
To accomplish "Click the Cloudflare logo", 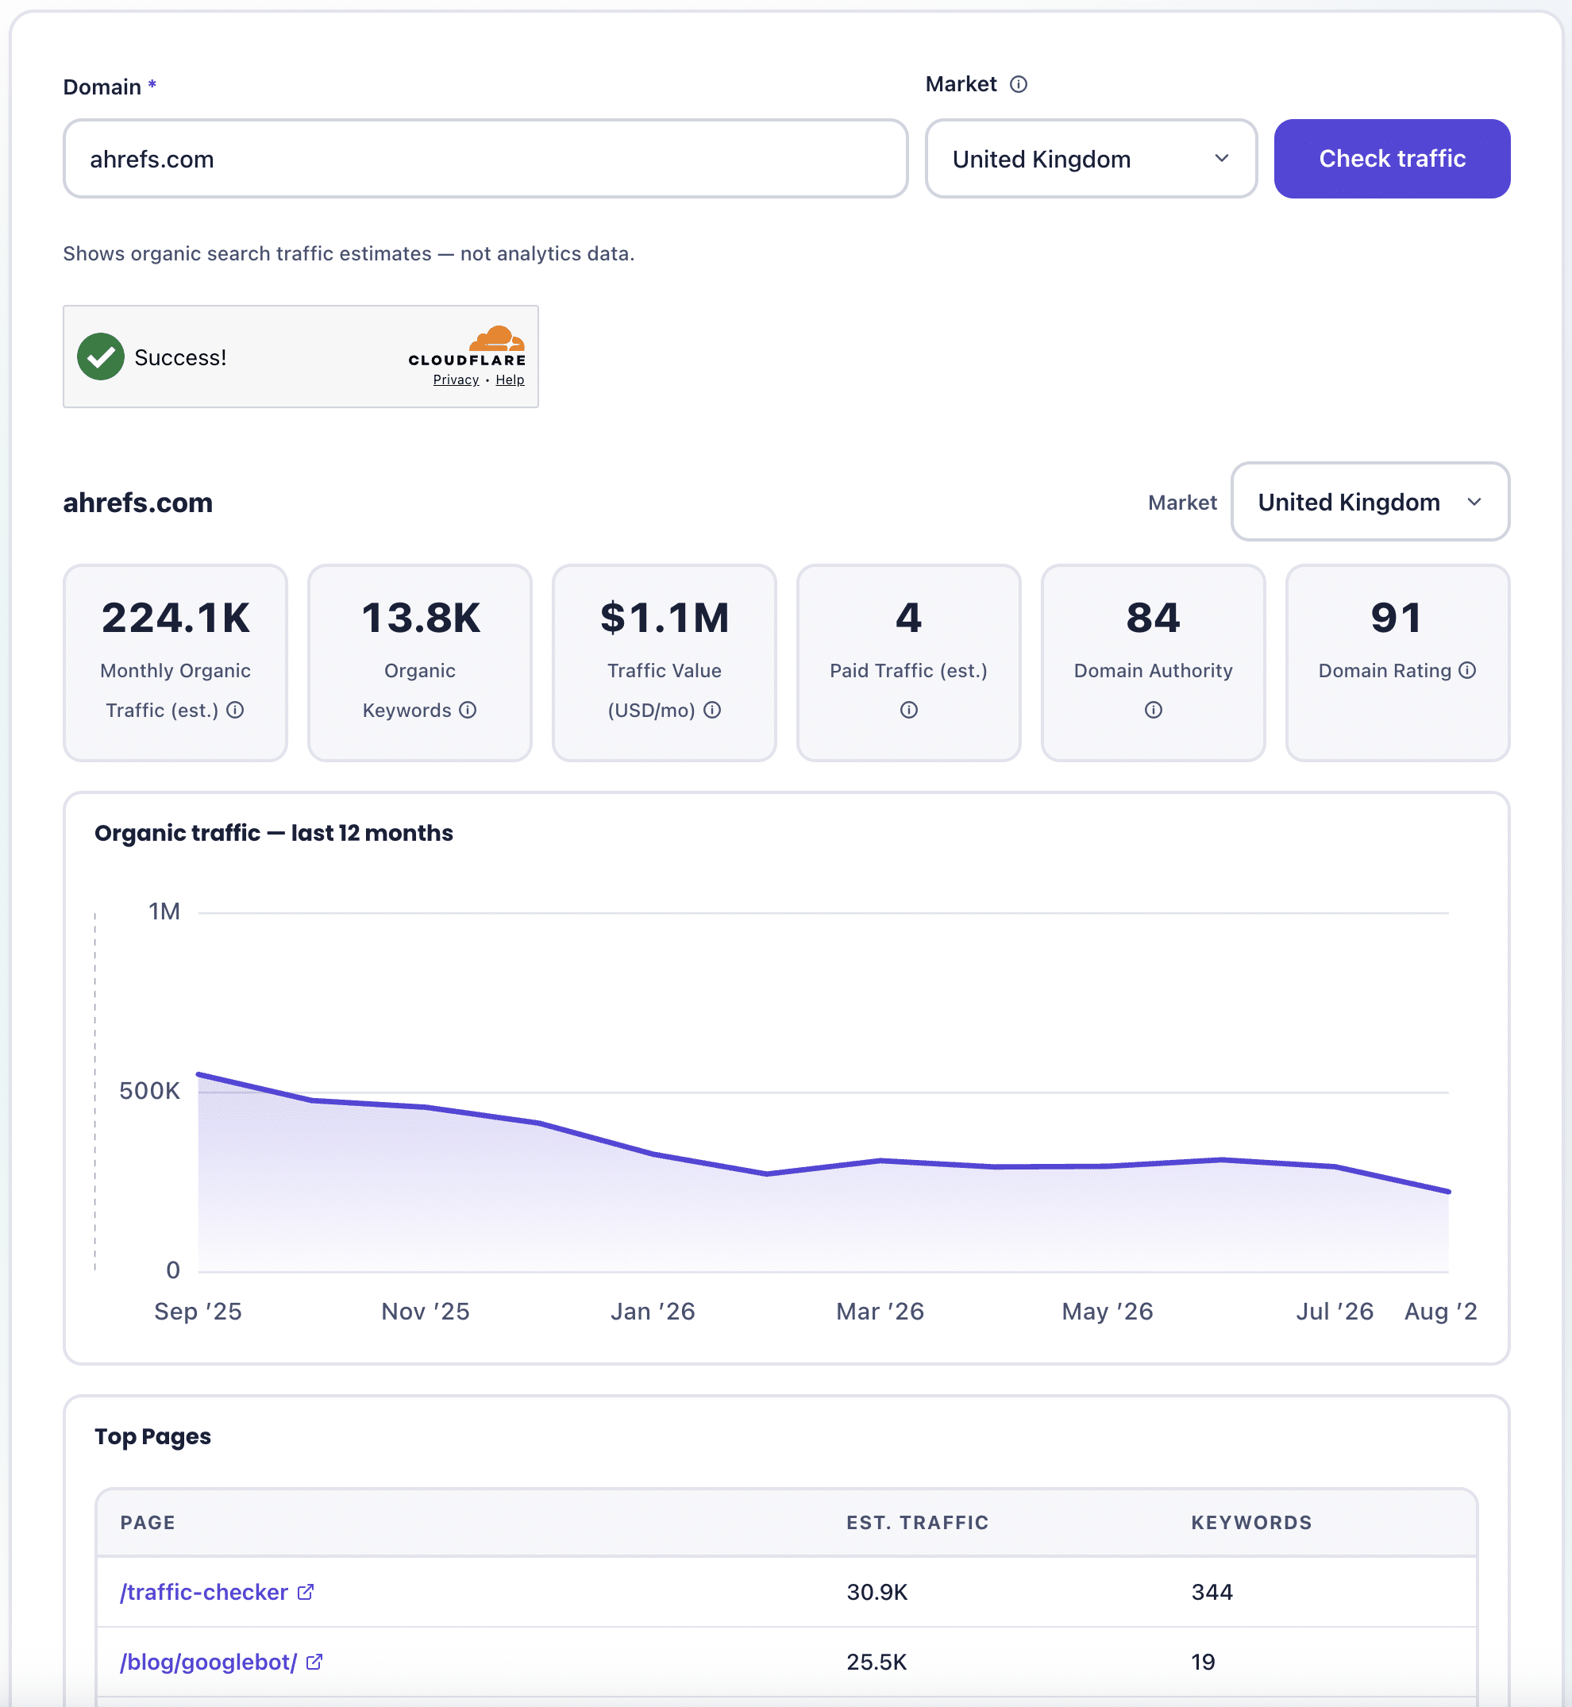I will [x=467, y=346].
